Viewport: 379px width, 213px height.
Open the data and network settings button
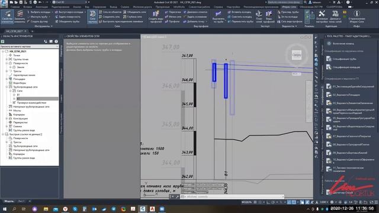coord(335,17)
